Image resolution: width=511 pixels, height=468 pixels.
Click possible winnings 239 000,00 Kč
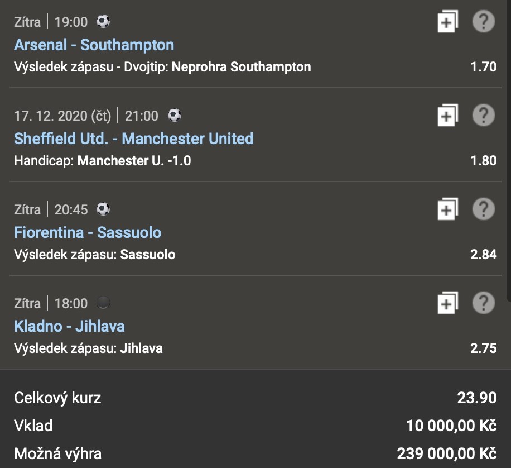click(x=446, y=453)
